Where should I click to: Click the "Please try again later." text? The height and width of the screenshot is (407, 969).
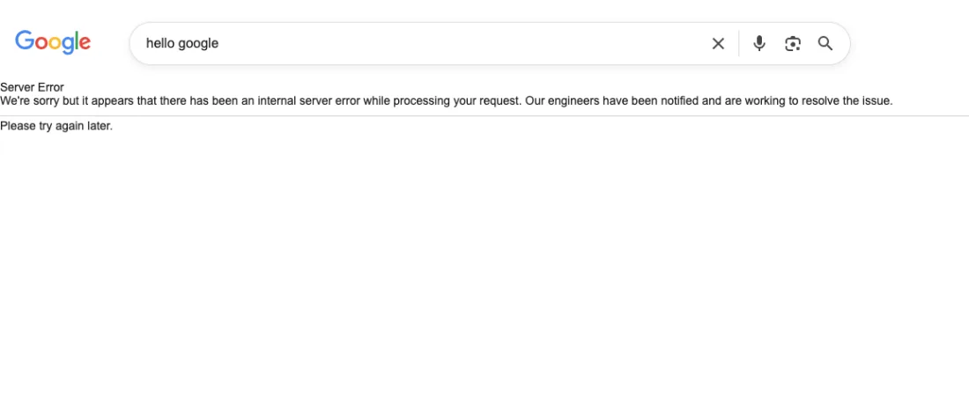point(56,126)
